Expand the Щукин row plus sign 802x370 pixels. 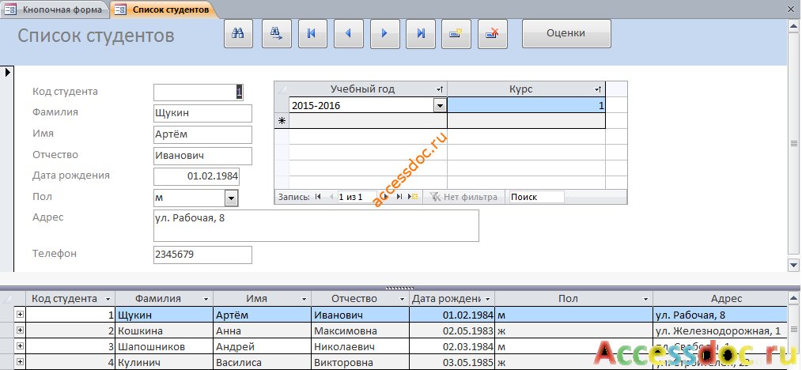[x=20, y=315]
